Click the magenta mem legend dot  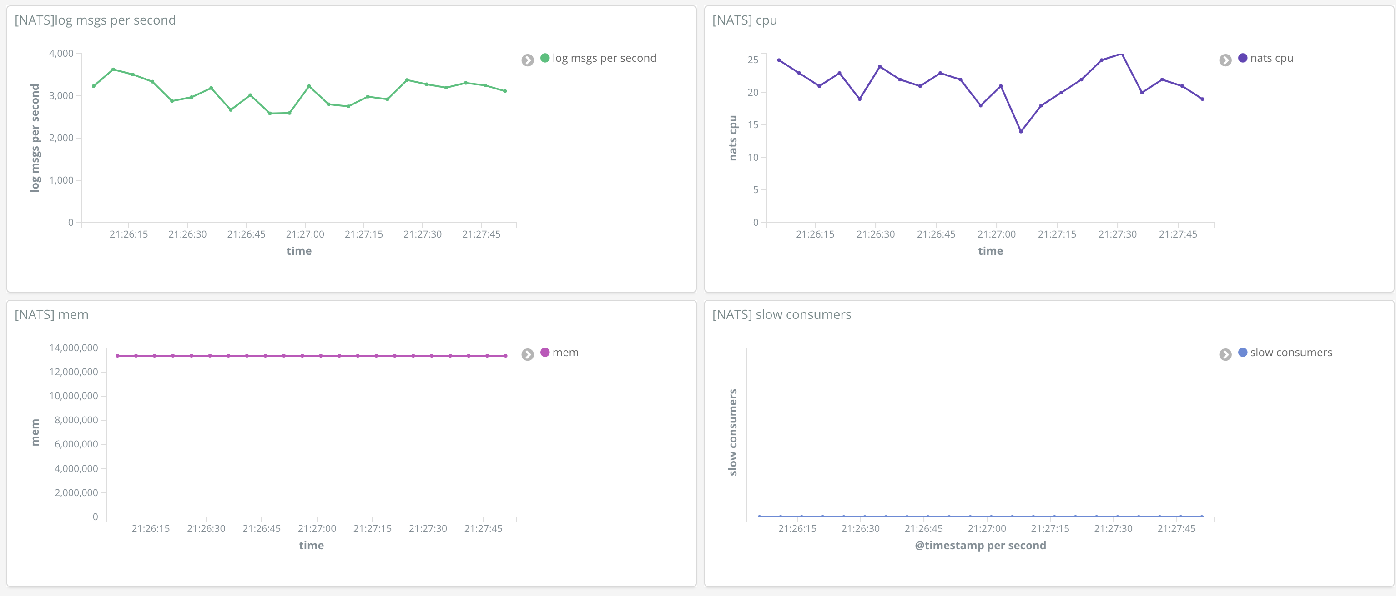point(544,353)
